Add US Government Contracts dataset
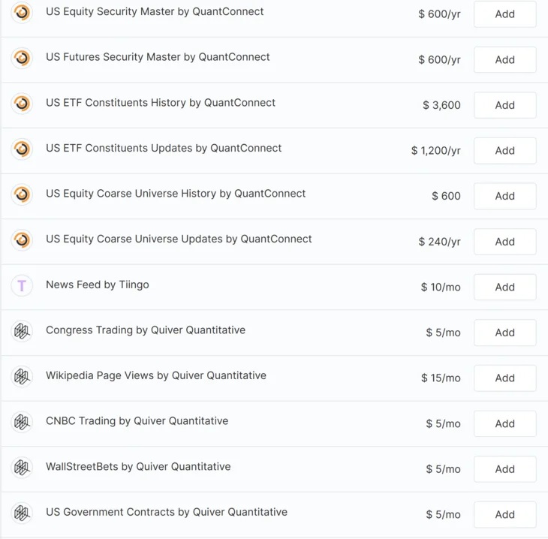The image size is (548, 539). tap(504, 514)
